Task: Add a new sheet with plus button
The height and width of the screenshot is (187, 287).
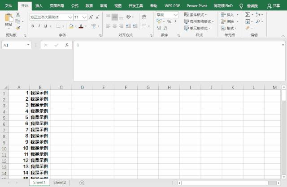Action: [82, 183]
